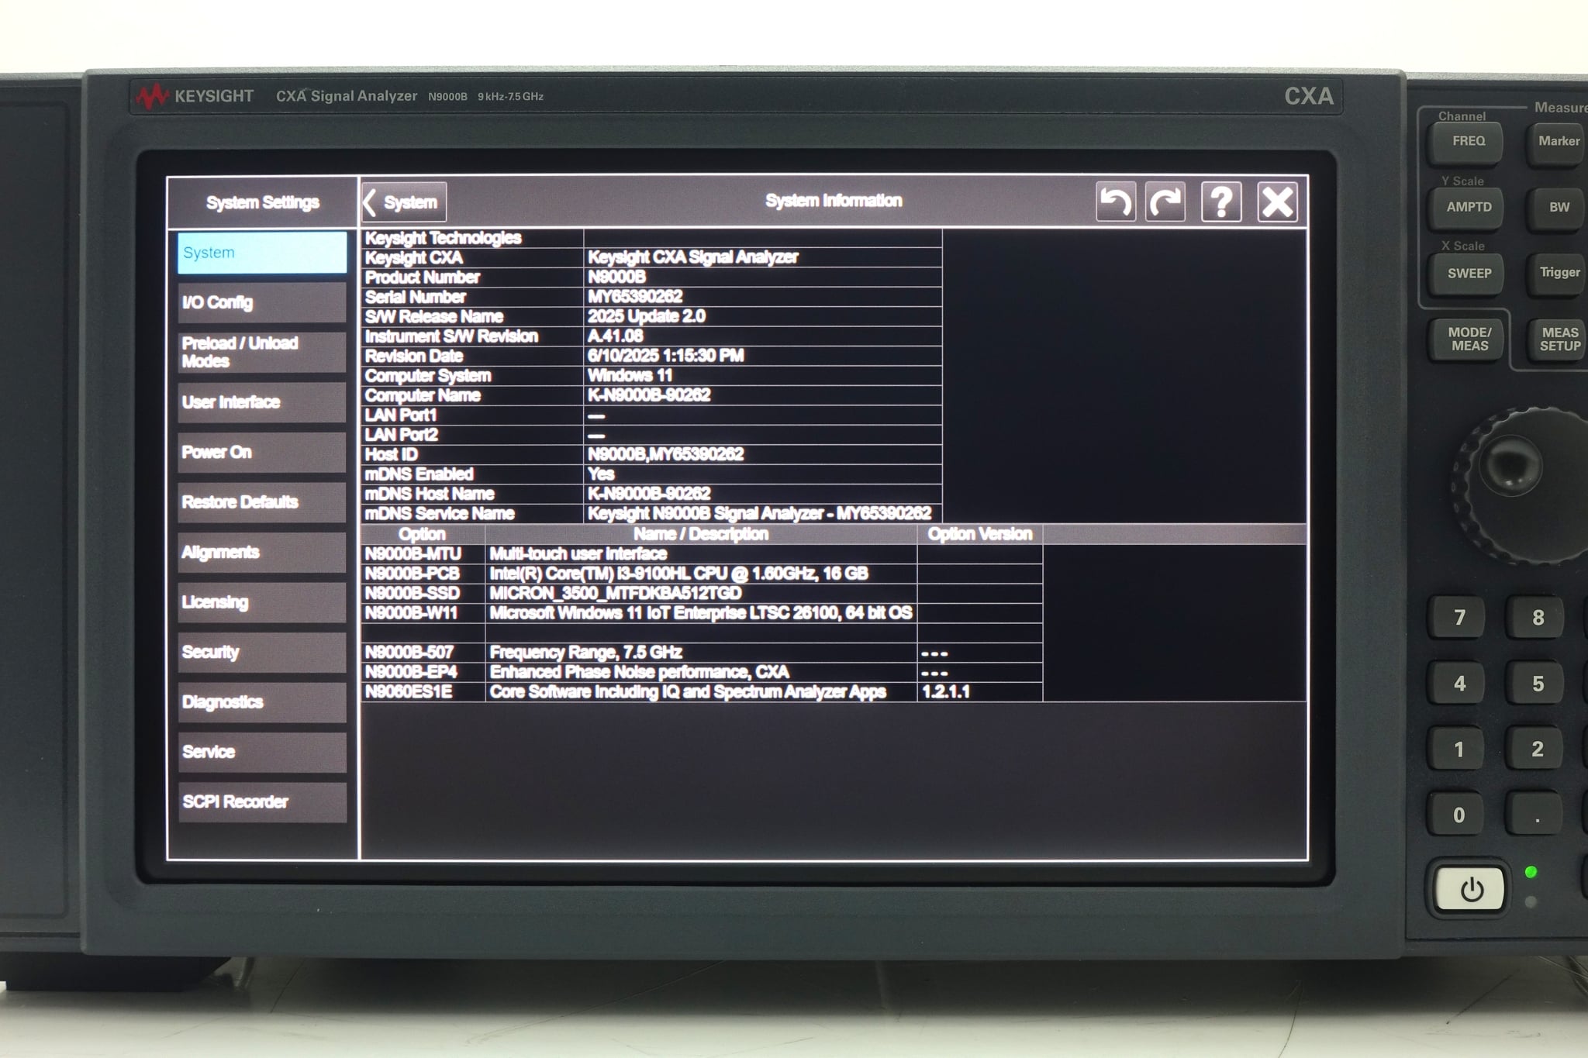Close System Information with the X icon
This screenshot has width=1588, height=1058.
(x=1277, y=202)
